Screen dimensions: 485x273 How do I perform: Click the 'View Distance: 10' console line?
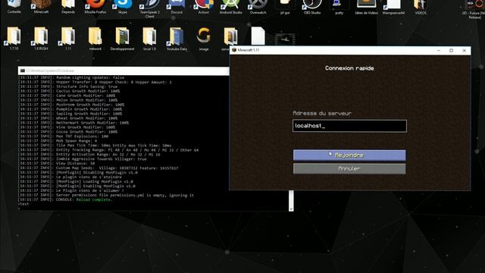[x=57, y=164]
